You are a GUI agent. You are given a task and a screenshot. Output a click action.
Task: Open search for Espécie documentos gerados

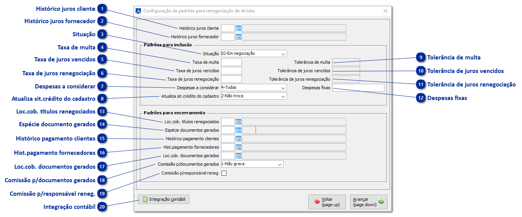click(238, 130)
